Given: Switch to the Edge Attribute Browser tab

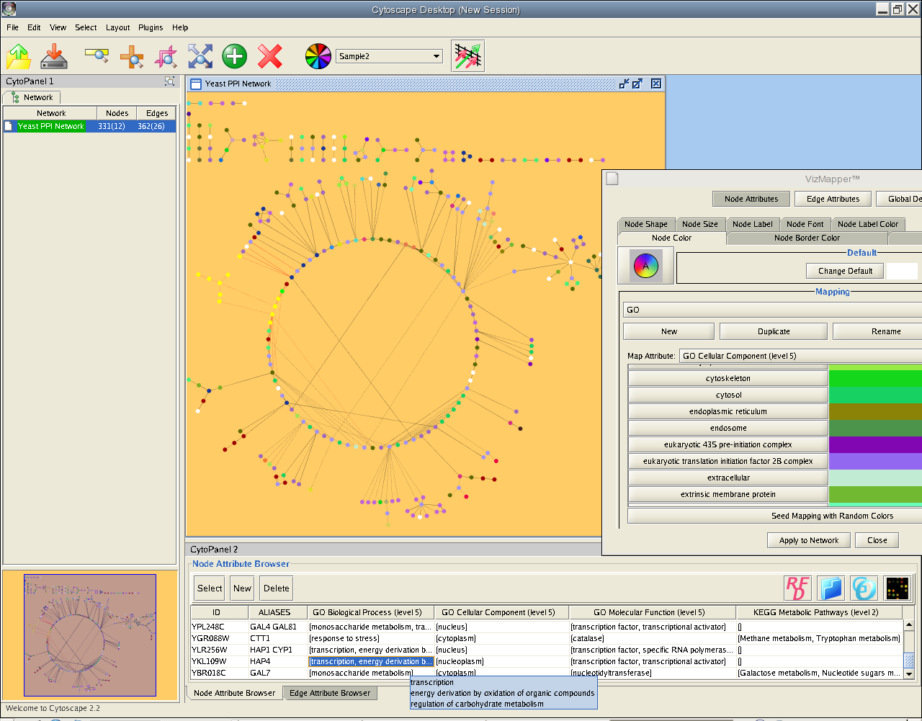Looking at the screenshot, I should pyautogui.click(x=329, y=693).
